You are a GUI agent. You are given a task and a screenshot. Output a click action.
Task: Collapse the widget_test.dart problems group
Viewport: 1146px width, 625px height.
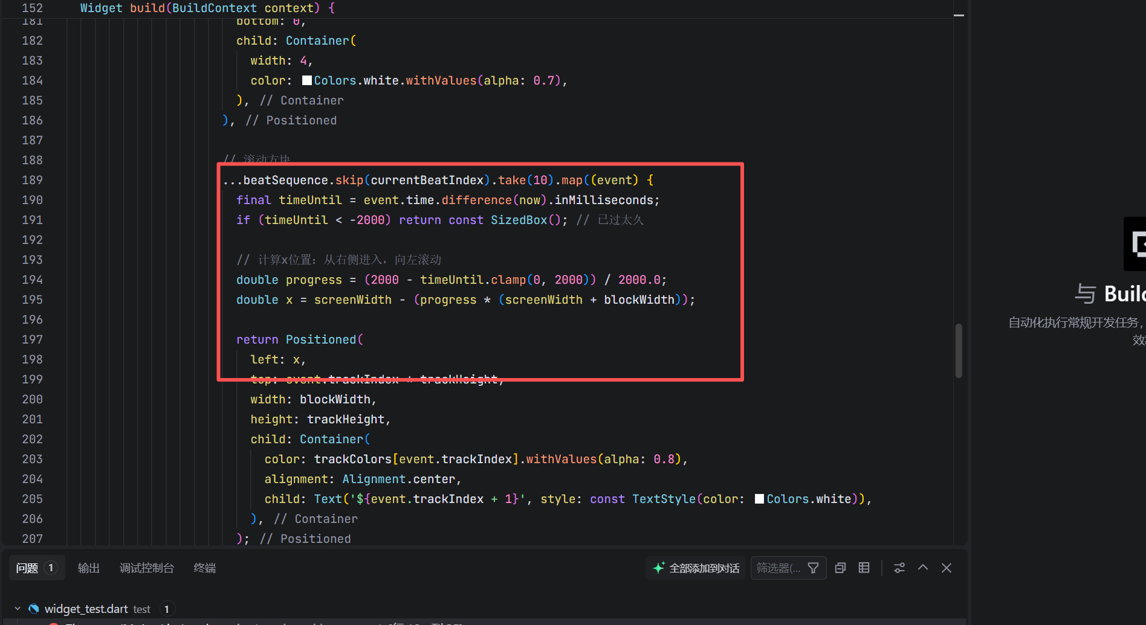click(x=18, y=609)
